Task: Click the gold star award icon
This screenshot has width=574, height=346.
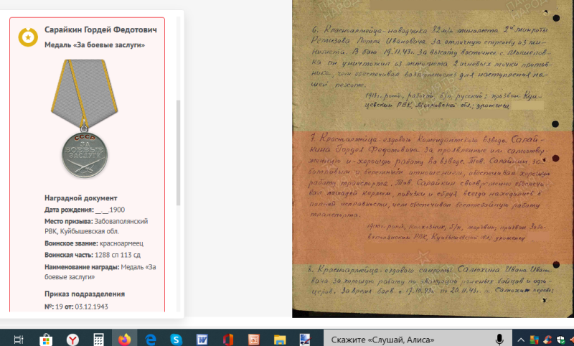Action: [x=28, y=36]
